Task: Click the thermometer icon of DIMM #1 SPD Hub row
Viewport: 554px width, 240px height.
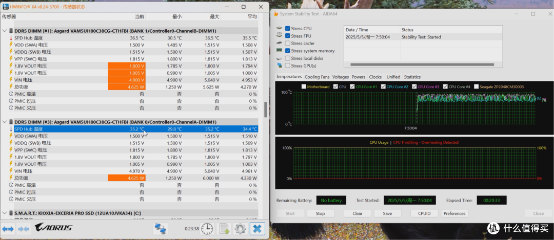Action: coord(11,38)
